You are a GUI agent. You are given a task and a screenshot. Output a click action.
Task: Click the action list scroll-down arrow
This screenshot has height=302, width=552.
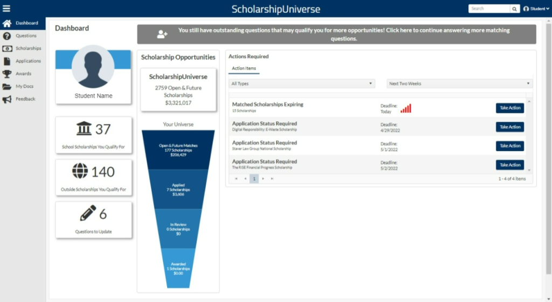click(x=529, y=170)
